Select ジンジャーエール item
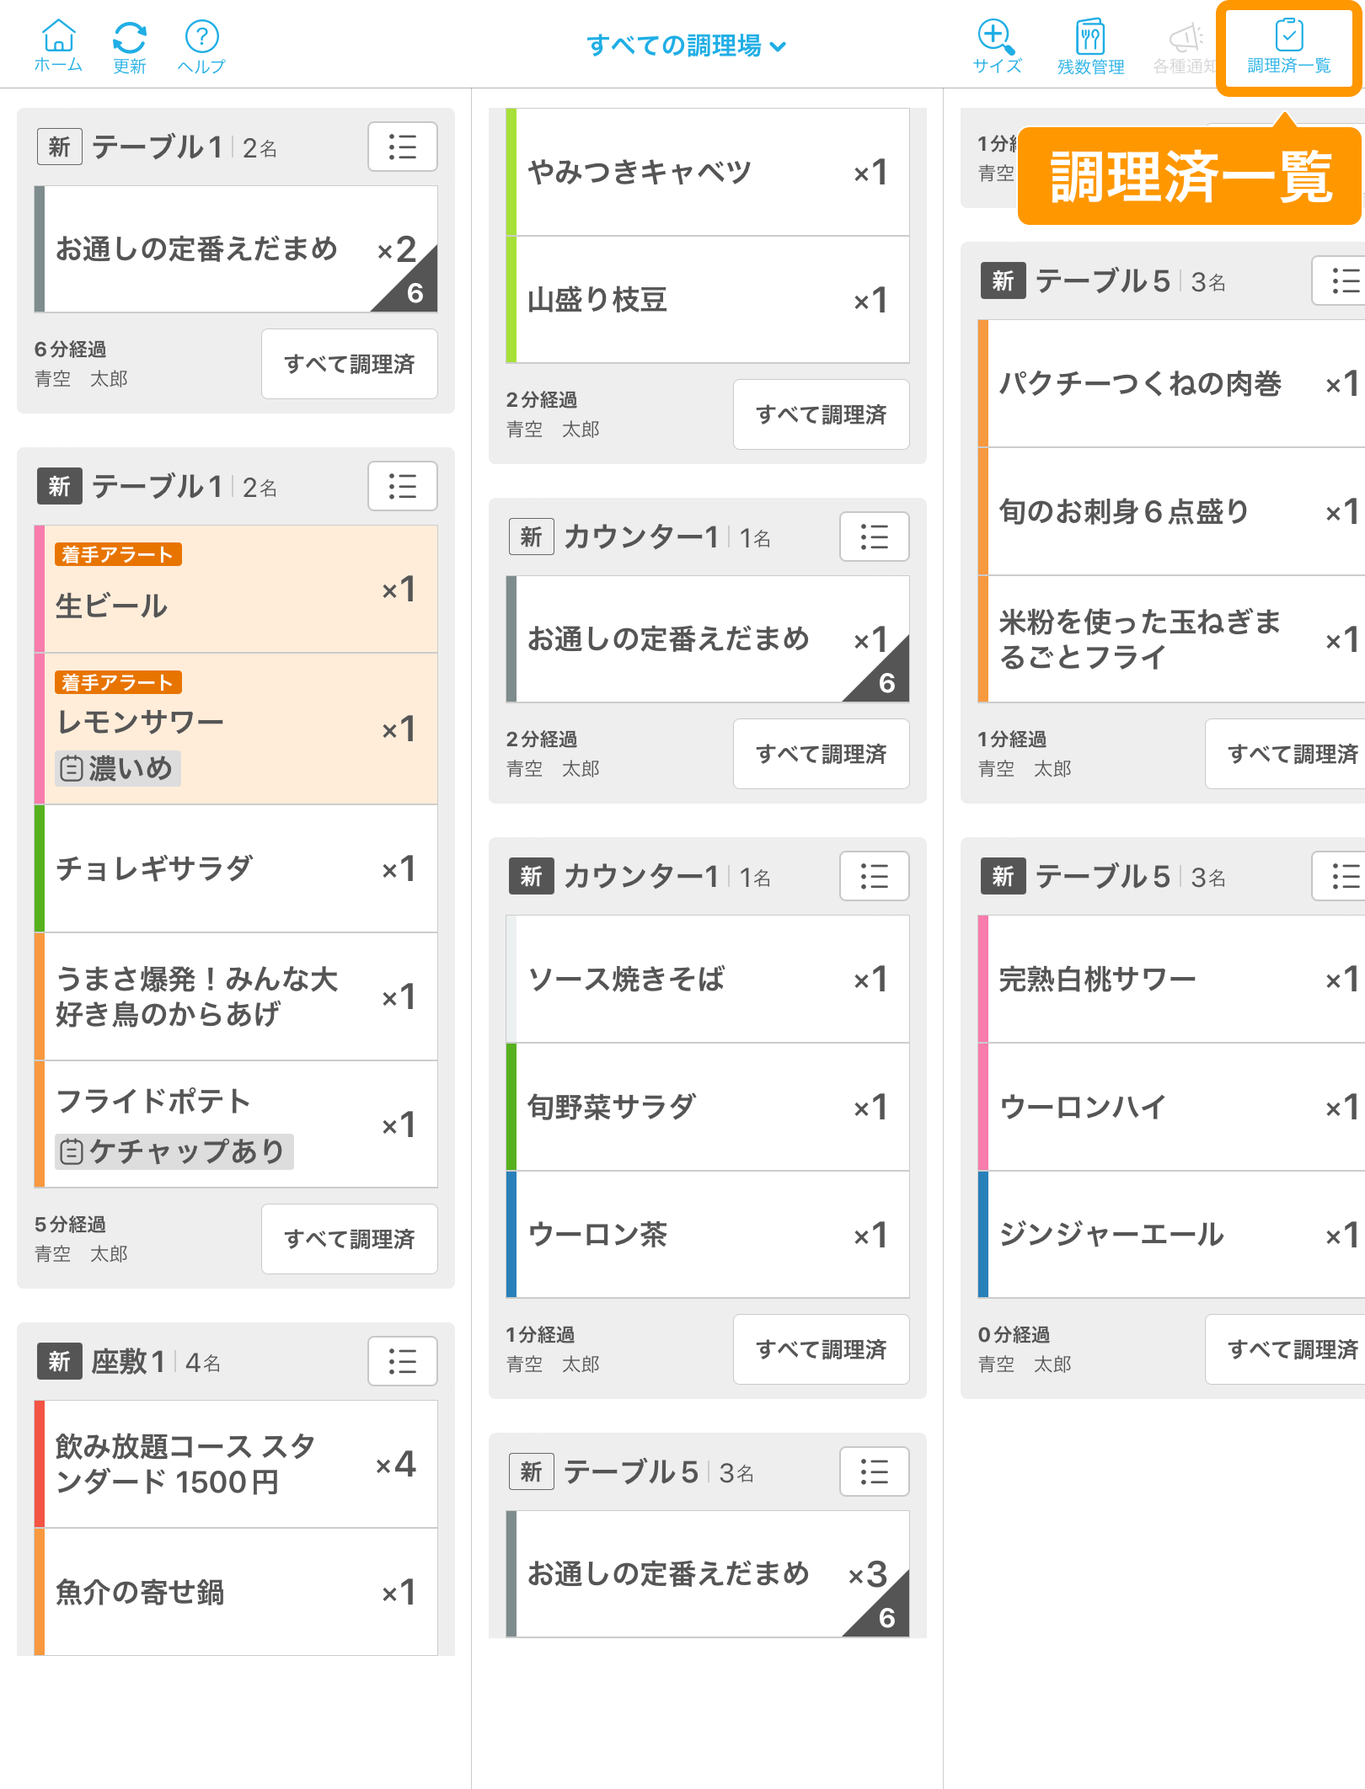1365x1789 pixels. (1171, 1235)
